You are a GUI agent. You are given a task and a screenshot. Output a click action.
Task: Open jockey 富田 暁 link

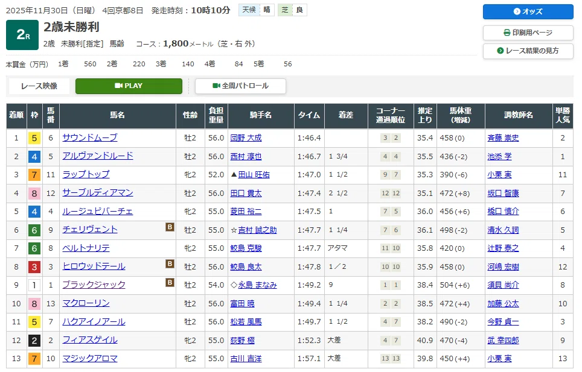pos(242,303)
